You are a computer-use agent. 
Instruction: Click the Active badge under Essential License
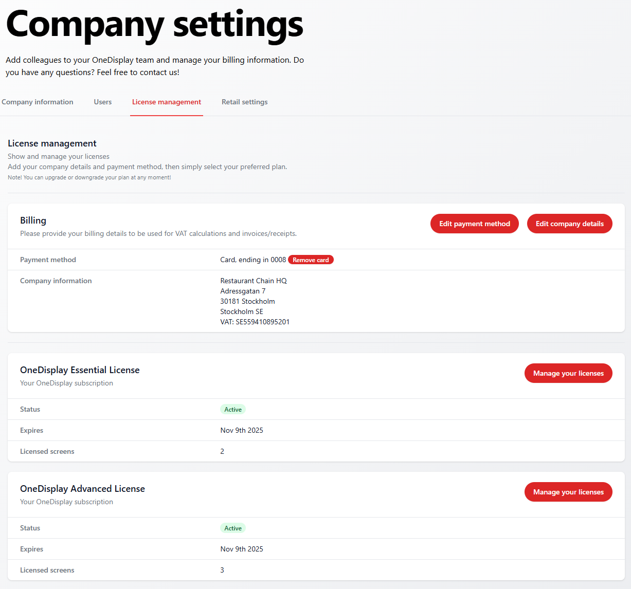(x=233, y=410)
